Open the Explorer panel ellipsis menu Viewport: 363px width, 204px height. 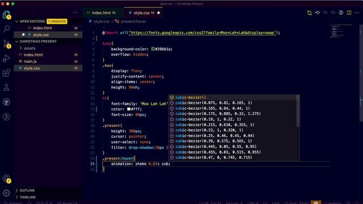pos(75,12)
